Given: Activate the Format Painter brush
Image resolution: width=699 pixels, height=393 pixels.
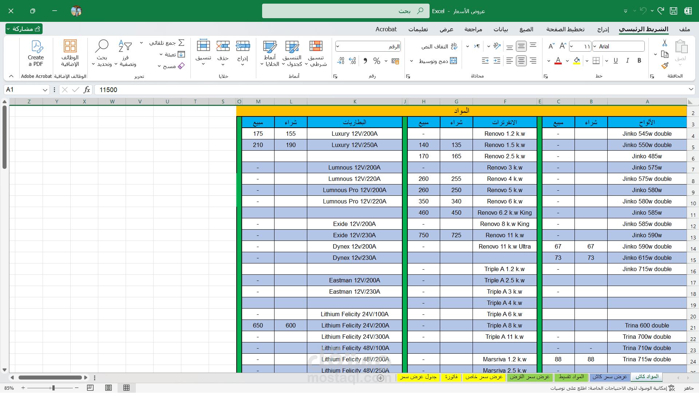Looking at the screenshot, I should 665,65.
